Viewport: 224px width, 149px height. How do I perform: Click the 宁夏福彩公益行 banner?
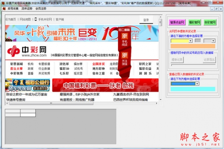(28, 85)
